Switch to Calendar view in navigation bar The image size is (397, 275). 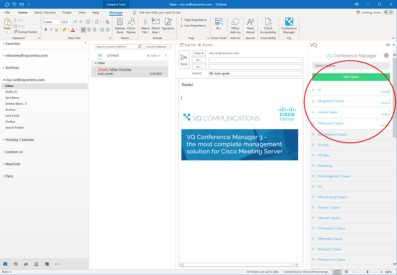(x=16, y=264)
